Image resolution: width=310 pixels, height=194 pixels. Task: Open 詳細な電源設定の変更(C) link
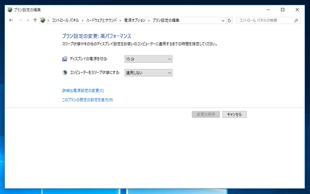click(83, 91)
